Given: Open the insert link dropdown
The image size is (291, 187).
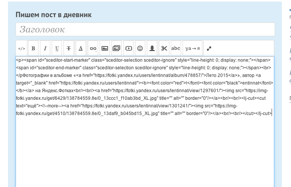Looking at the screenshot, I should click(93, 48).
